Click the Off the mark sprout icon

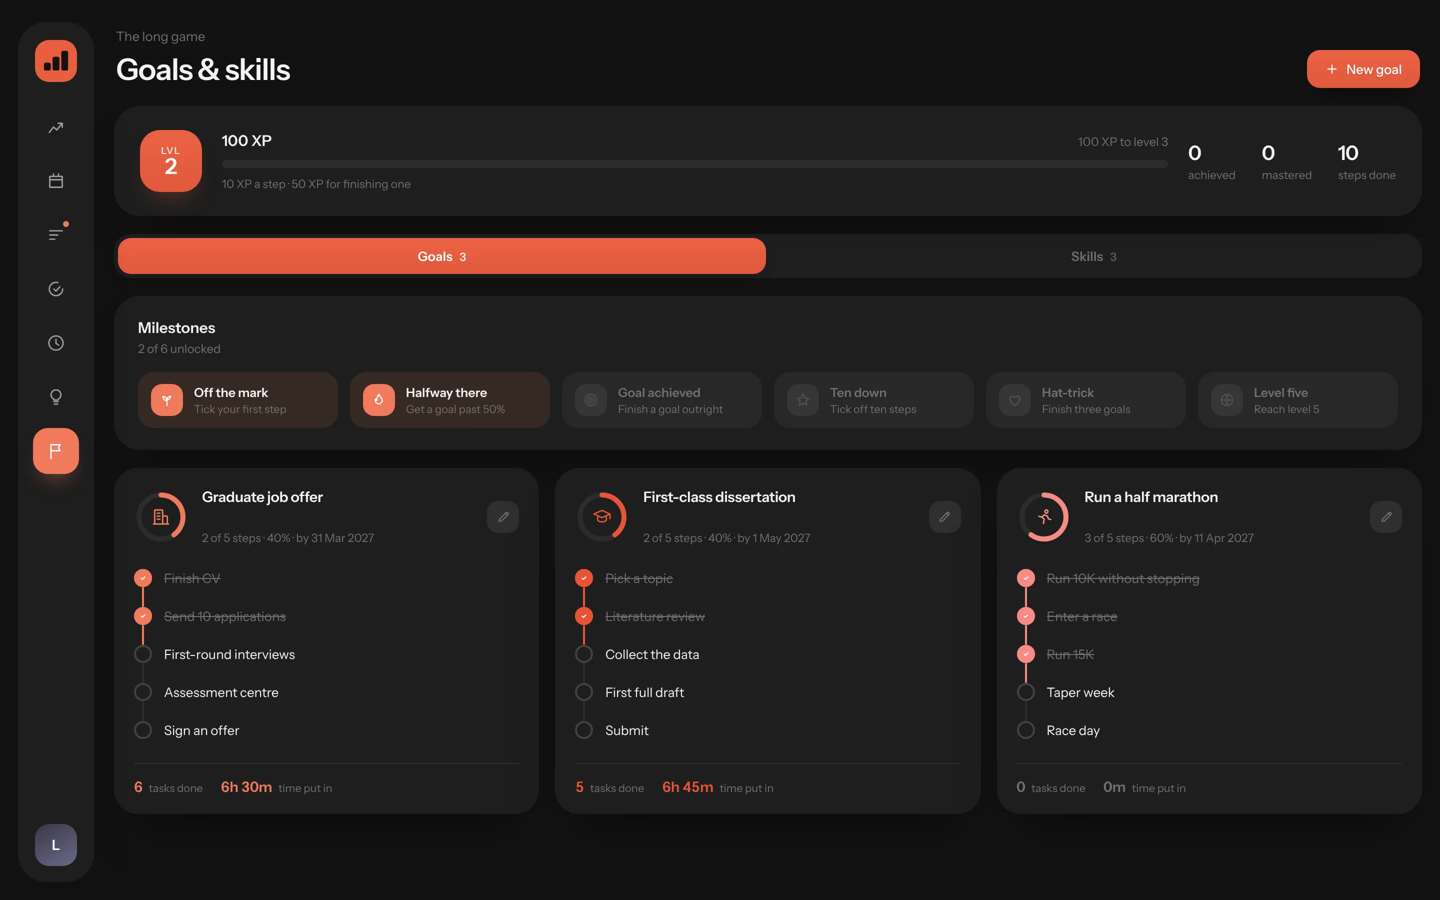tap(166, 400)
